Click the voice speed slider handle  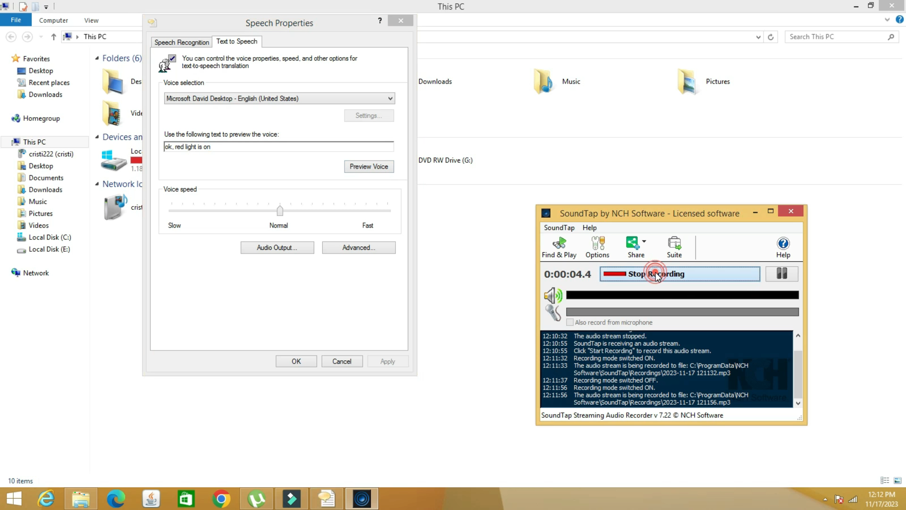(280, 211)
